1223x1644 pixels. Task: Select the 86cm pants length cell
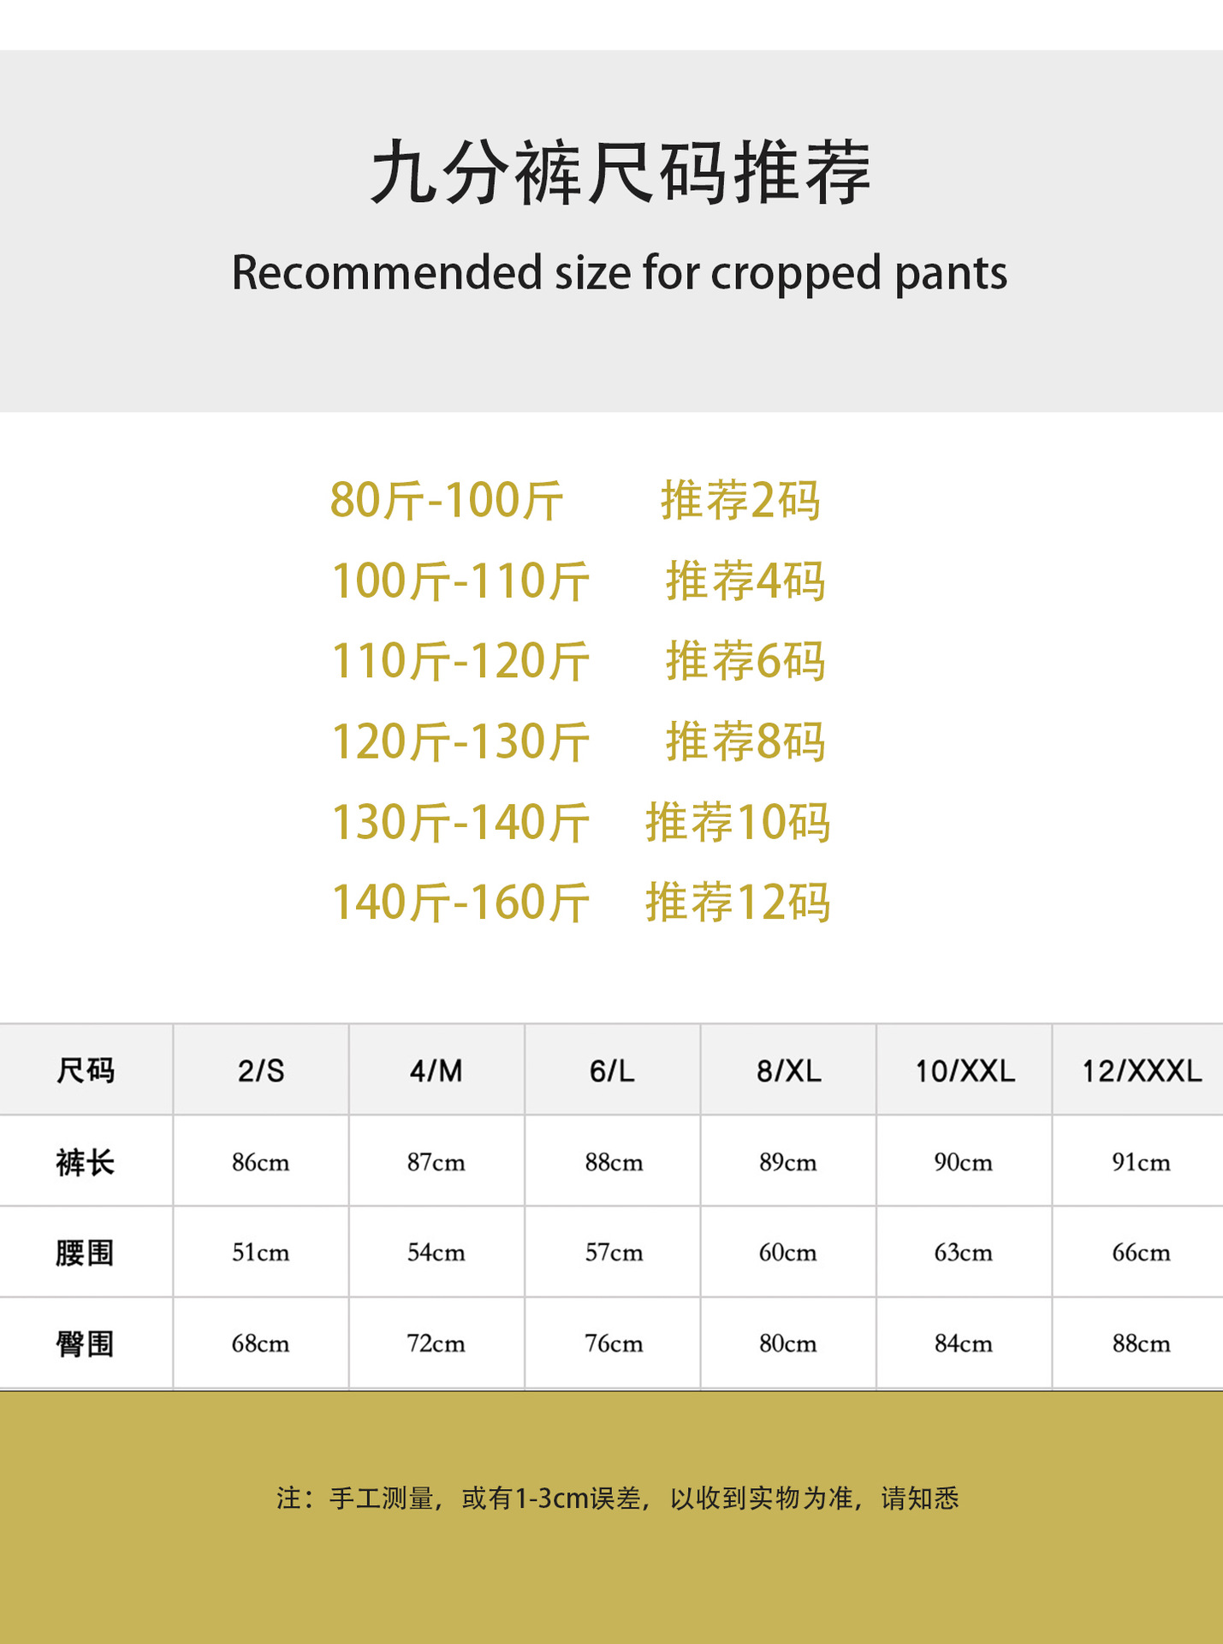pos(261,1162)
